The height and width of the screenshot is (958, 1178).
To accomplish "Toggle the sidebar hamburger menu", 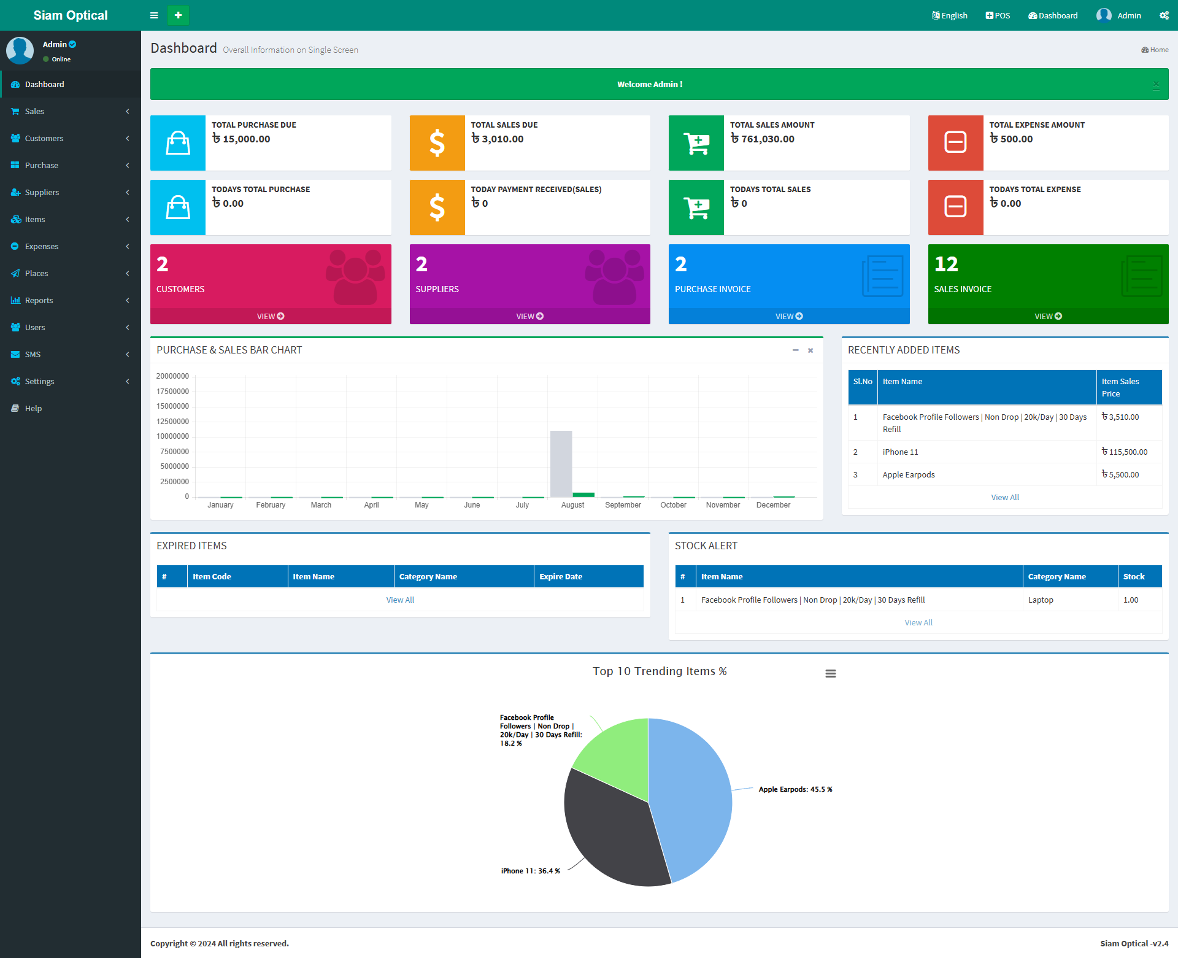I will coord(154,15).
